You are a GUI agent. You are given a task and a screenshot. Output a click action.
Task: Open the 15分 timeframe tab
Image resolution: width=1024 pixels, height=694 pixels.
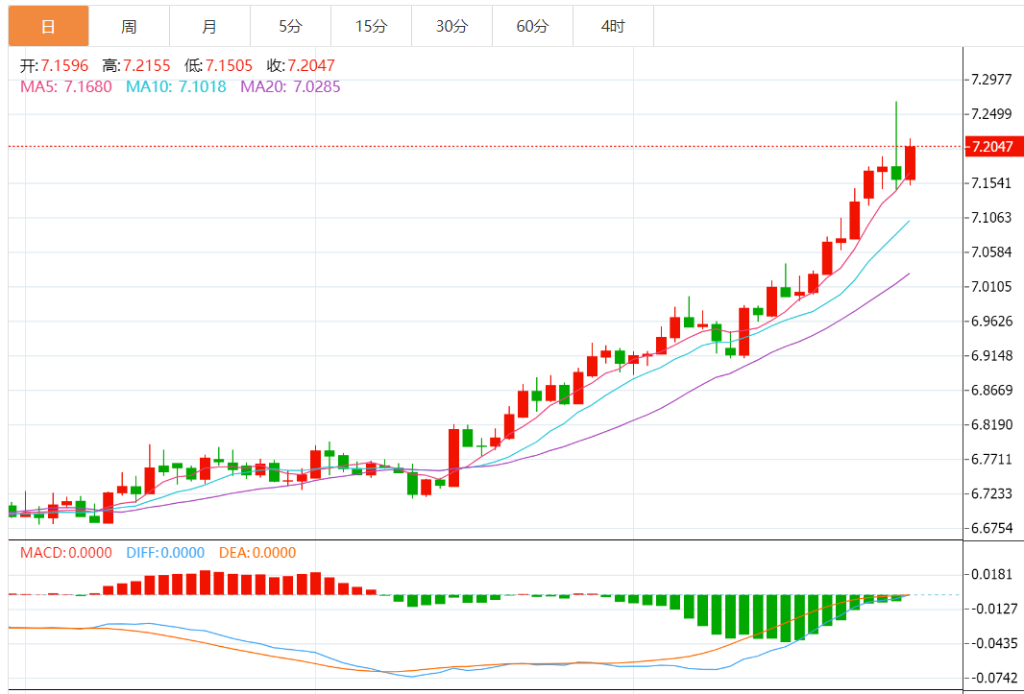[x=371, y=27]
